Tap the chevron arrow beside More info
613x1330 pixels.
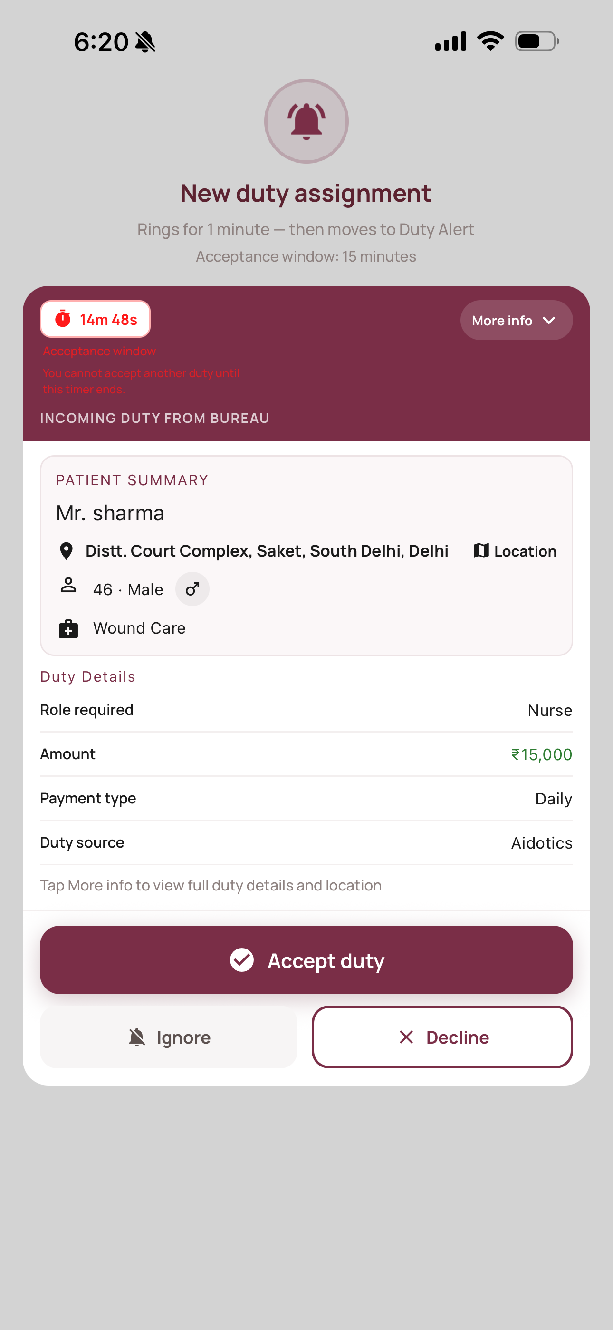coord(549,321)
